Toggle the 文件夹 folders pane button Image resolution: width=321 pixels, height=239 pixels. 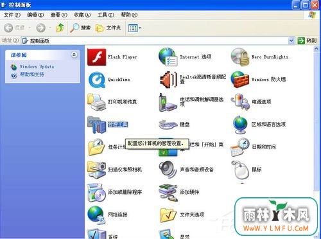(108, 28)
